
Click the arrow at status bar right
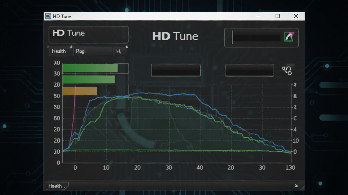(296, 186)
